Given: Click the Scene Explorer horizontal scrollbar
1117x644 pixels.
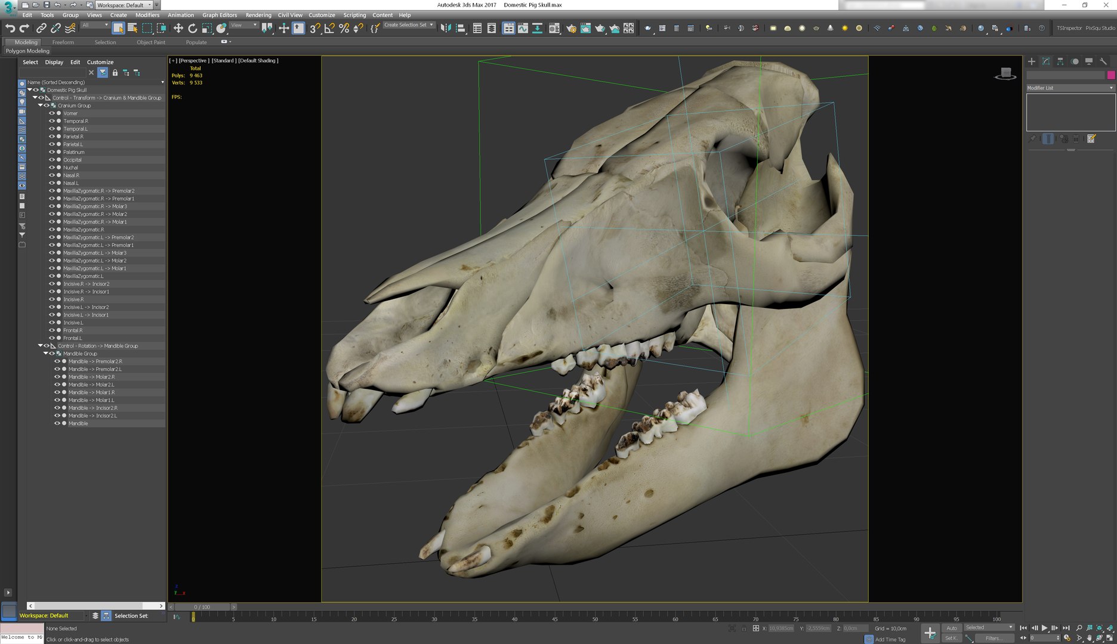Looking at the screenshot, I should click(95, 606).
